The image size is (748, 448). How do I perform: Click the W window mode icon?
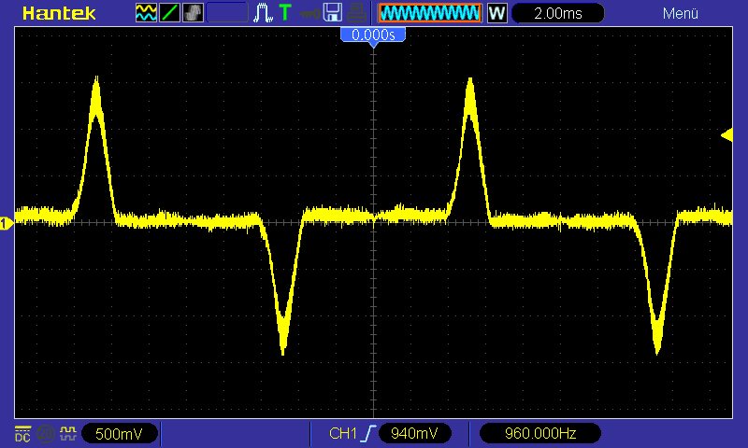pyautogui.click(x=496, y=13)
